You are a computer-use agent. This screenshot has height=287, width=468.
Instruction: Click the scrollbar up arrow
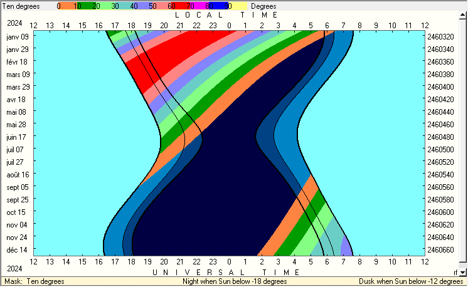click(x=462, y=14)
